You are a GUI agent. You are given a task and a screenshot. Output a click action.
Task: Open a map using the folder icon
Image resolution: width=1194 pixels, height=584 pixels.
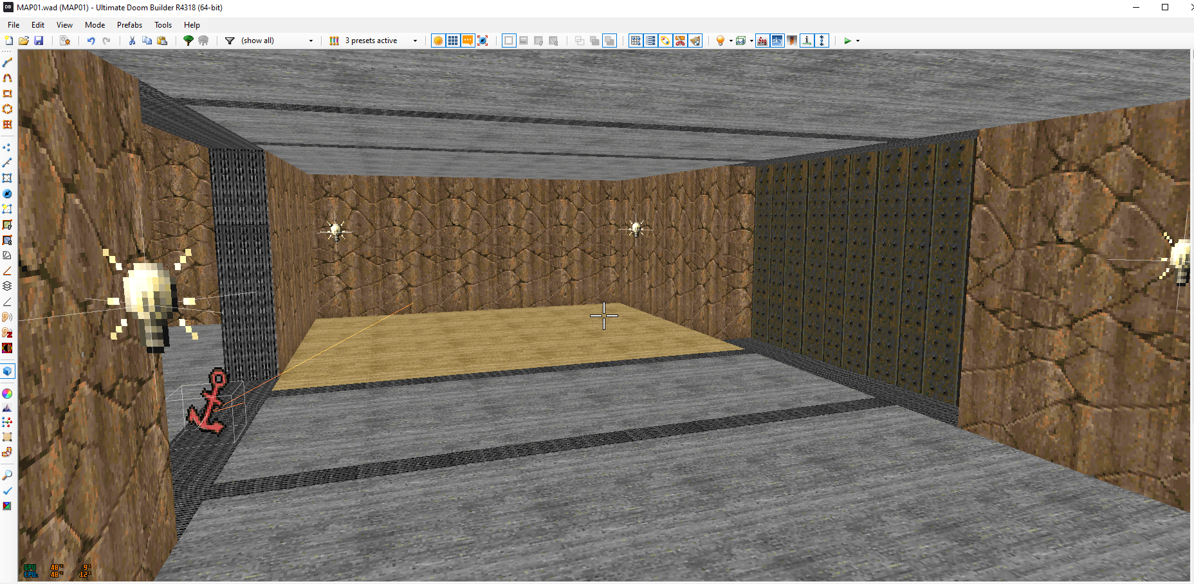[24, 41]
